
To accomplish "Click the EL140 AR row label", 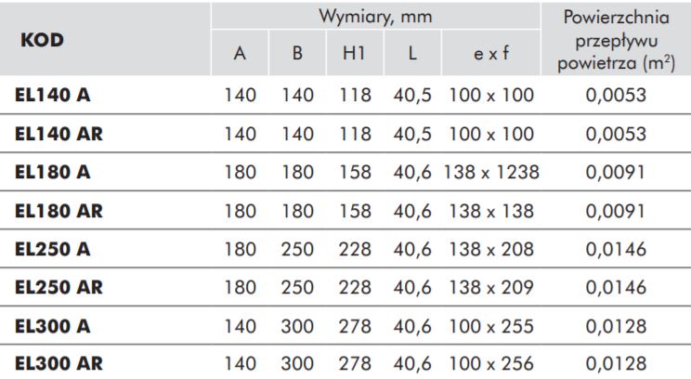I will pos(59,133).
